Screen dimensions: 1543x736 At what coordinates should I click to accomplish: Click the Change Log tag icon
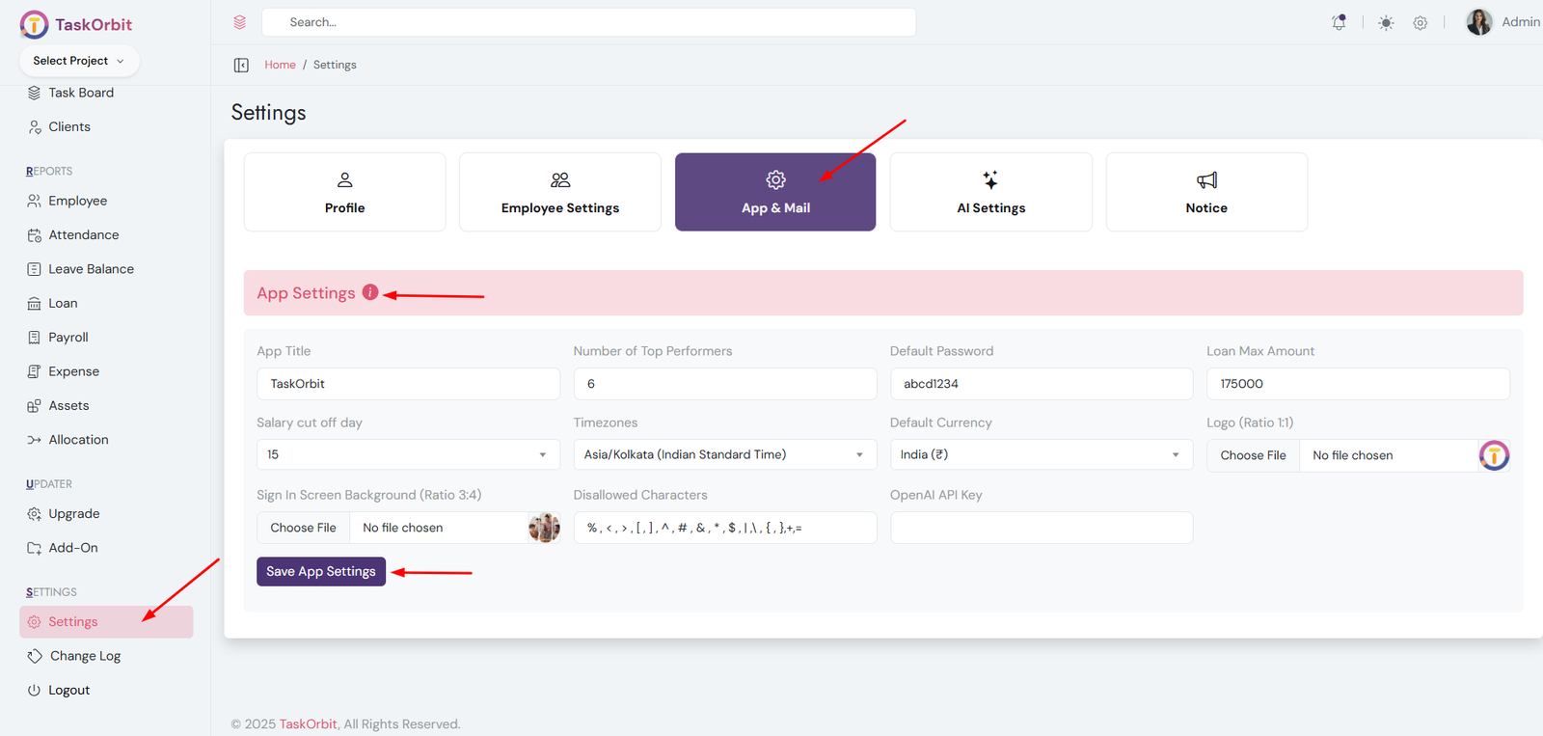[35, 656]
